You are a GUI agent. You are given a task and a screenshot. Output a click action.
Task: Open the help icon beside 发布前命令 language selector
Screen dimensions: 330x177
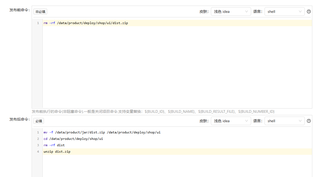[x=309, y=11]
